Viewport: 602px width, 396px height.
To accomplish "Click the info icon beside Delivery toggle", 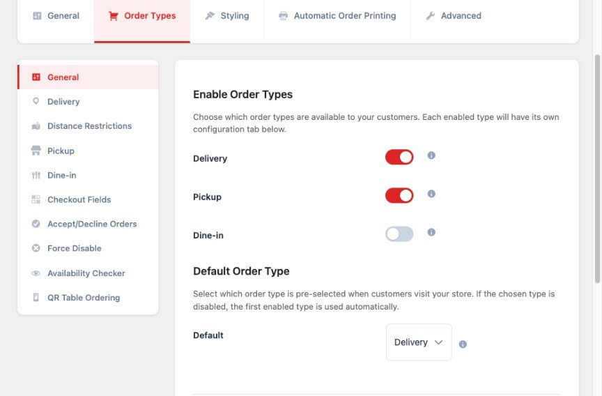I will click(431, 155).
